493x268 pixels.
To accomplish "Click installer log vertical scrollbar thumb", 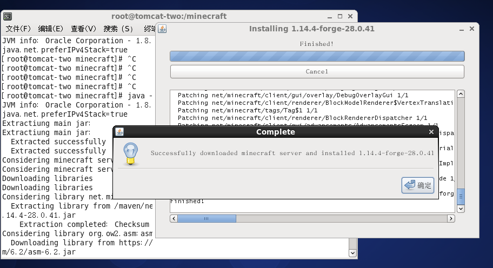I will click(461, 197).
